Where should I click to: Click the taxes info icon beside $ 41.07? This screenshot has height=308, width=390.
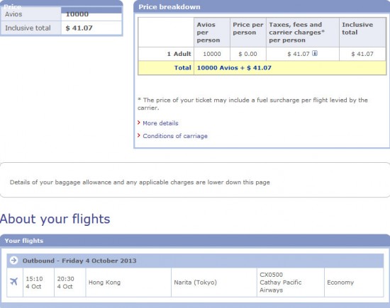tap(315, 53)
